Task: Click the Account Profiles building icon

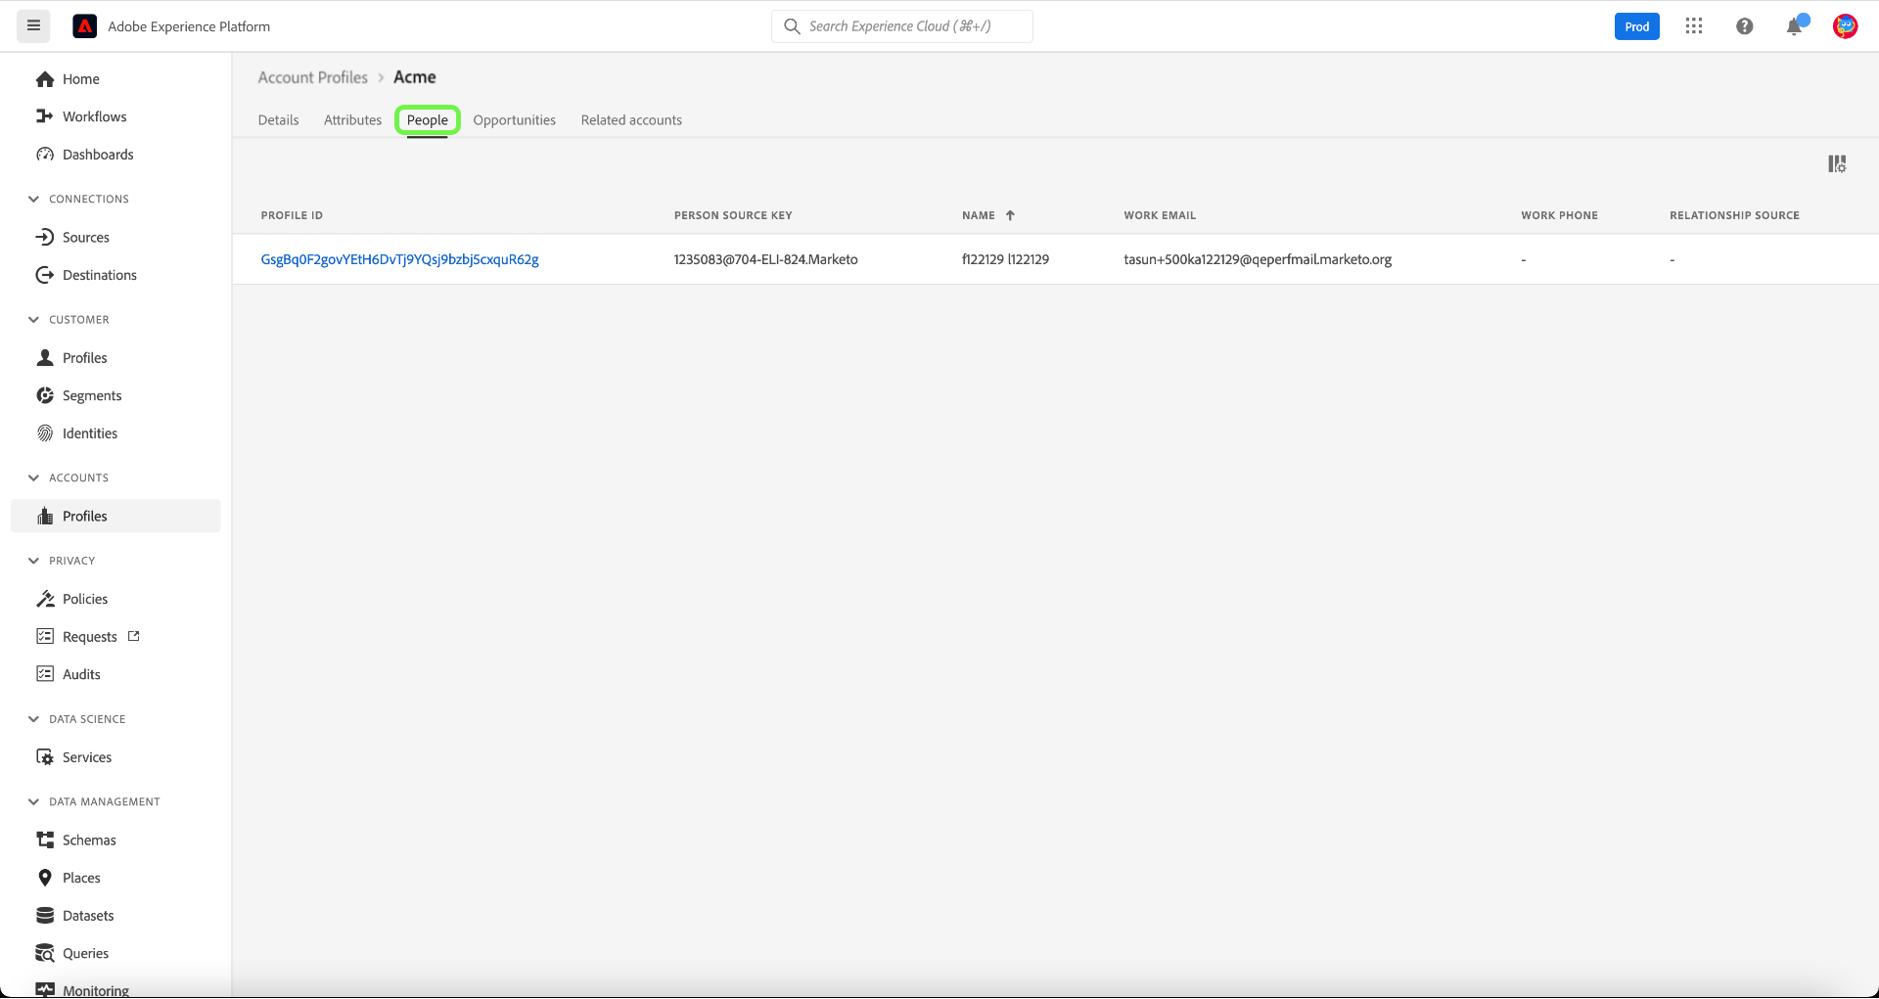Action: [45, 517]
